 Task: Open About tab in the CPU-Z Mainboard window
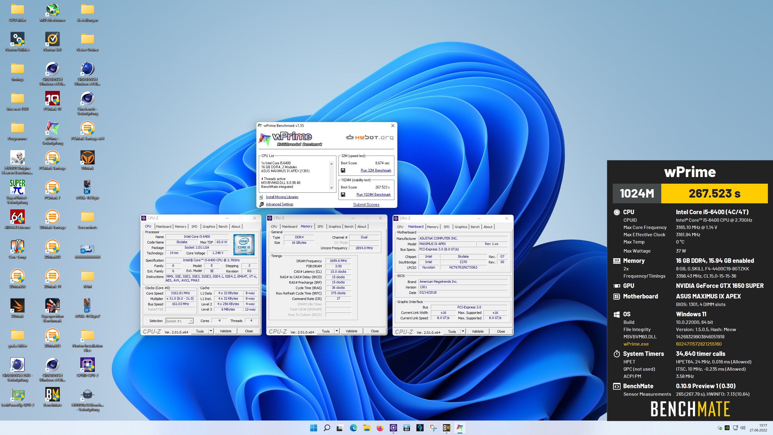point(488,227)
